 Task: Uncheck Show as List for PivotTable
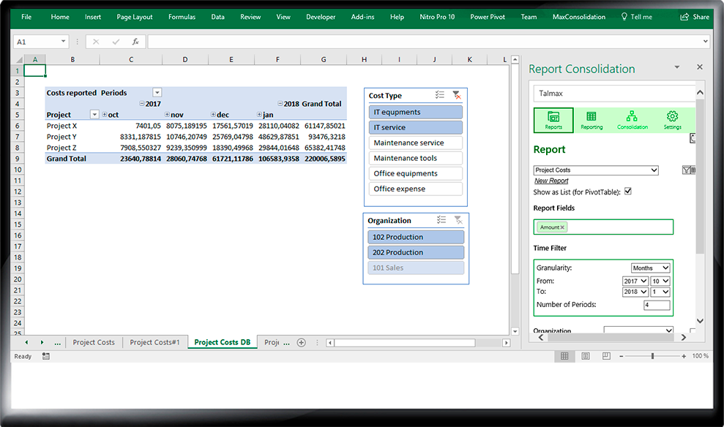[x=627, y=192]
